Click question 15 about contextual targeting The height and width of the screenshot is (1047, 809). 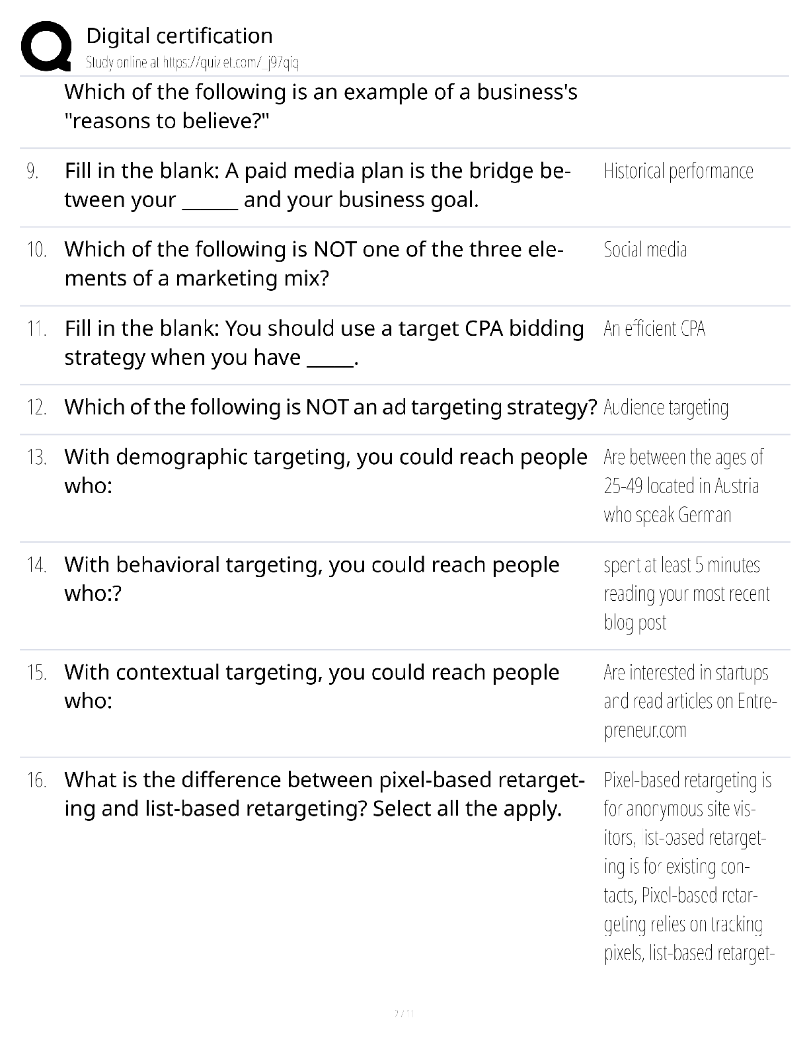312,686
